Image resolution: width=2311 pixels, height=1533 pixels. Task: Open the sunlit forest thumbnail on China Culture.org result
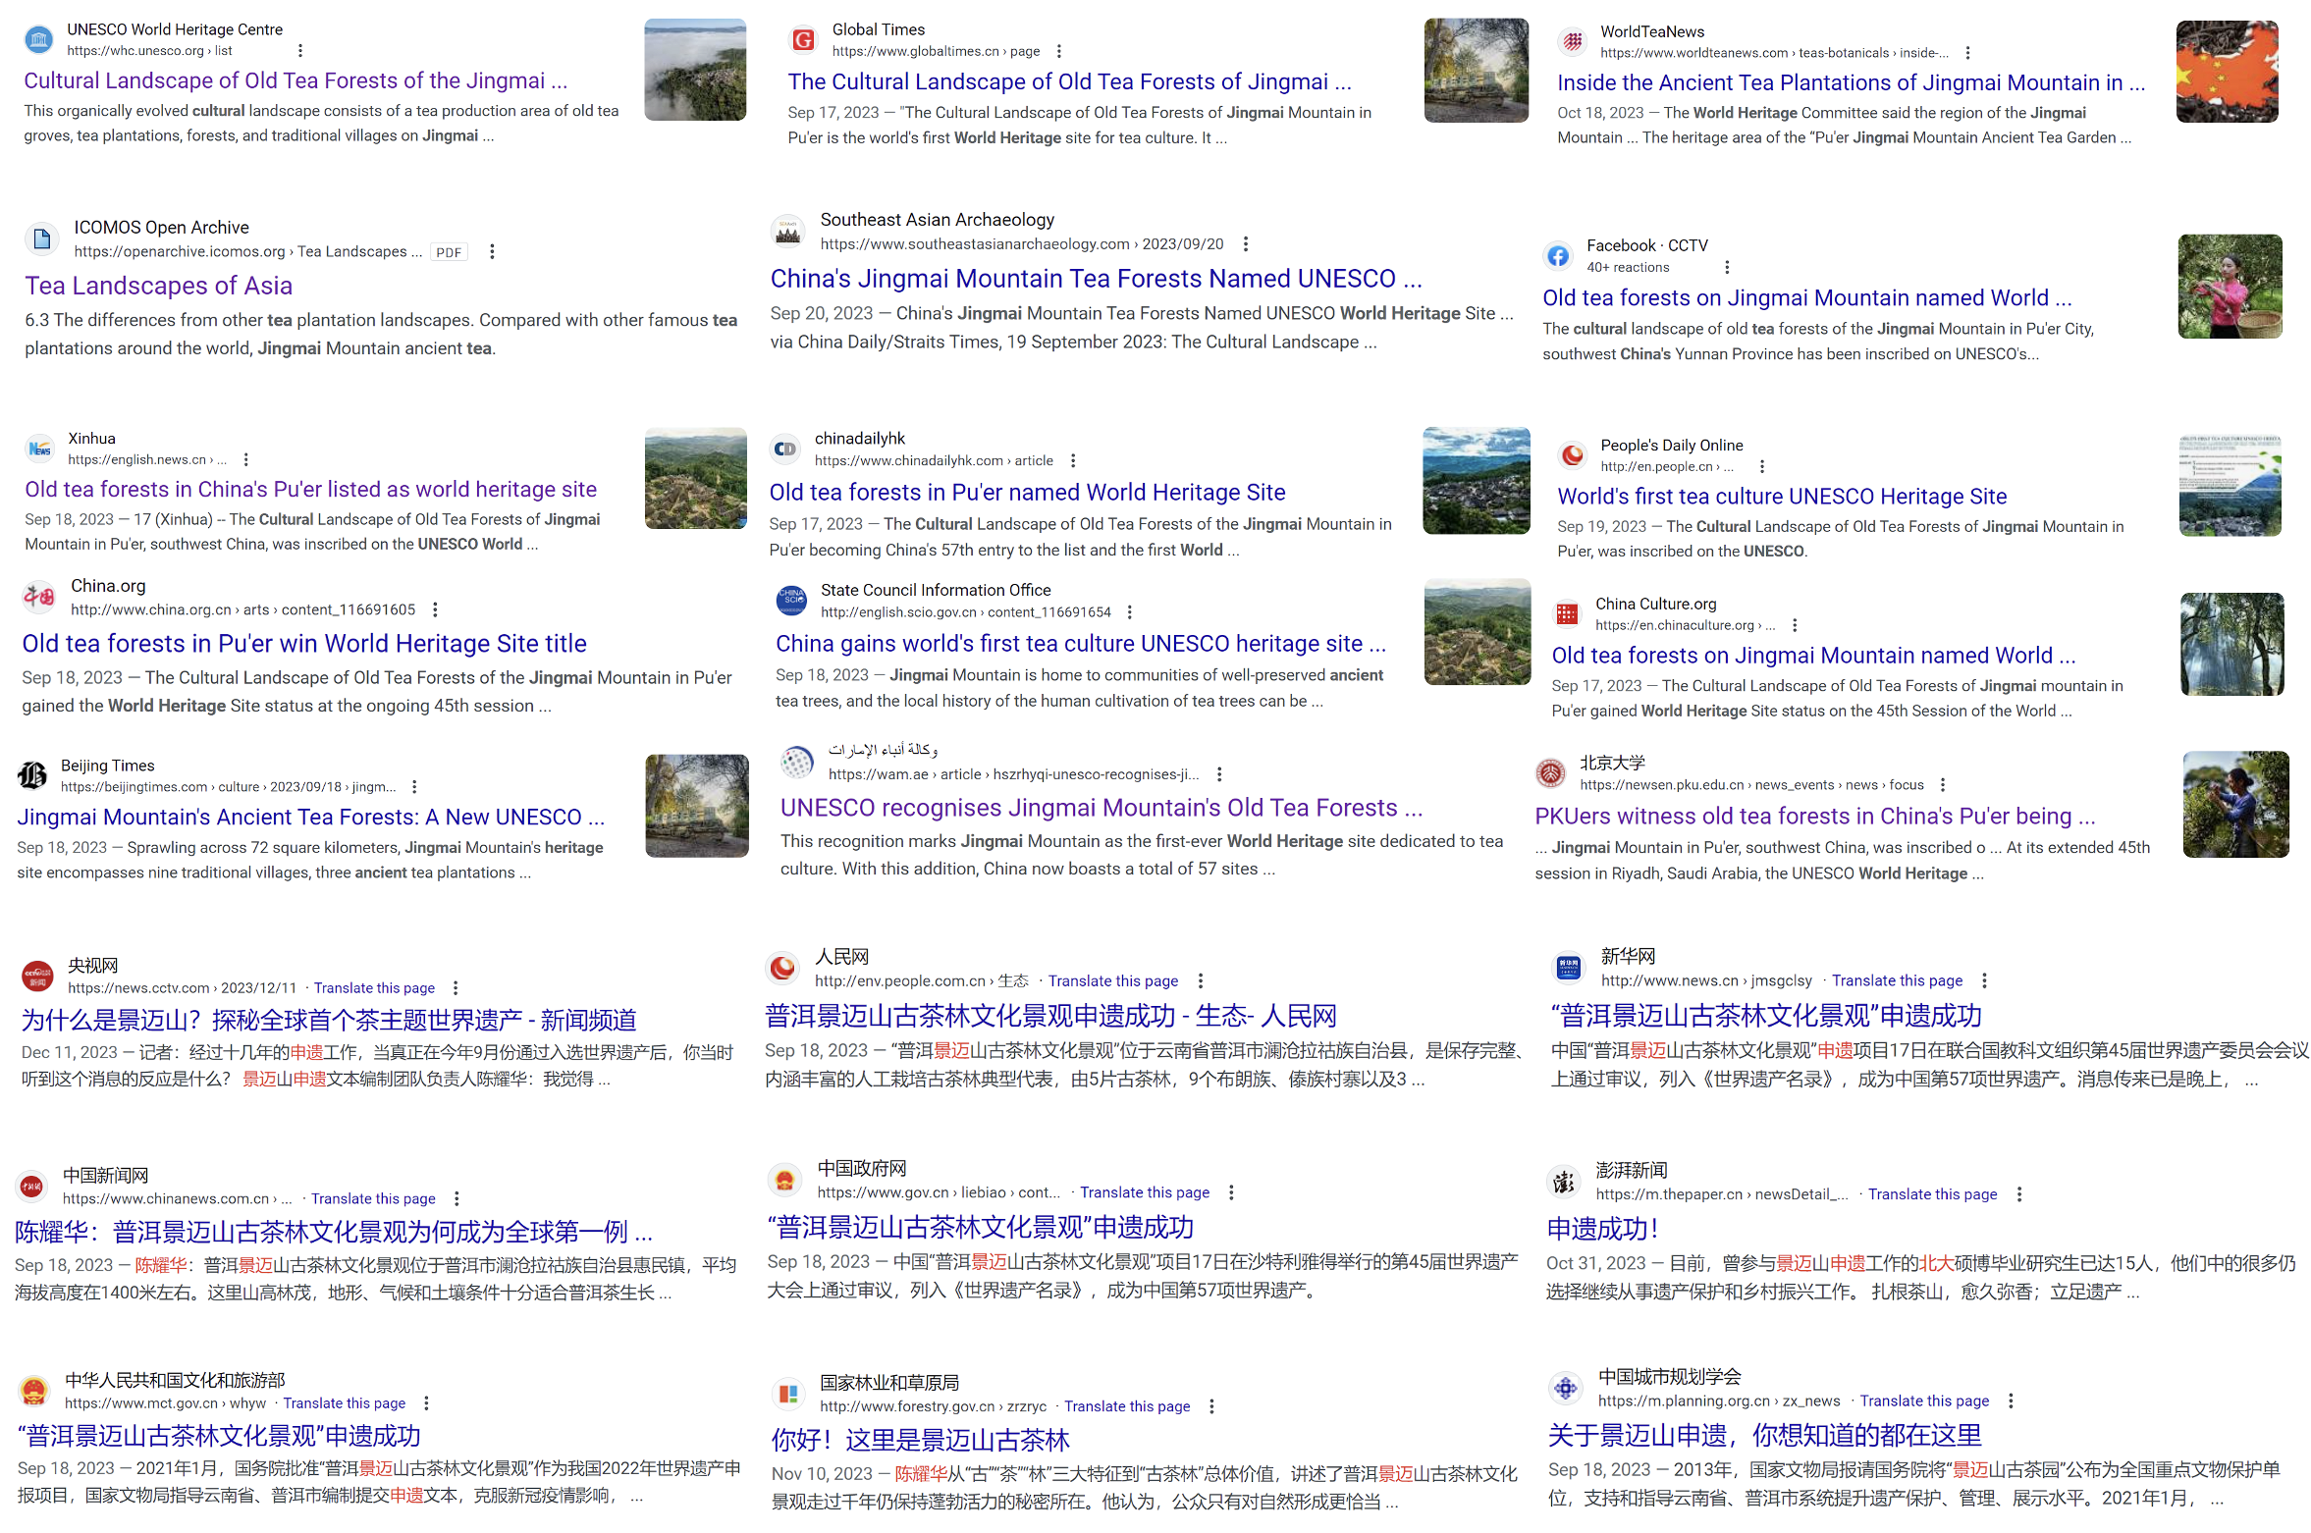2231,644
